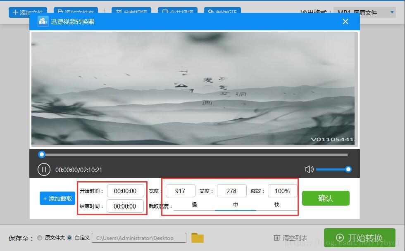Click the save path field
Viewport: 405px width, 251px height.
[x=139, y=238]
